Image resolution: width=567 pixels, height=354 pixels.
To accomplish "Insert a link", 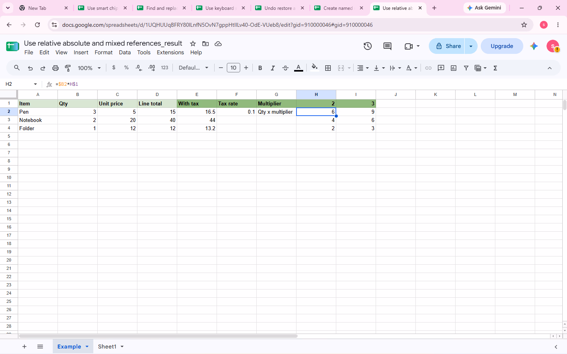I will coord(428,68).
